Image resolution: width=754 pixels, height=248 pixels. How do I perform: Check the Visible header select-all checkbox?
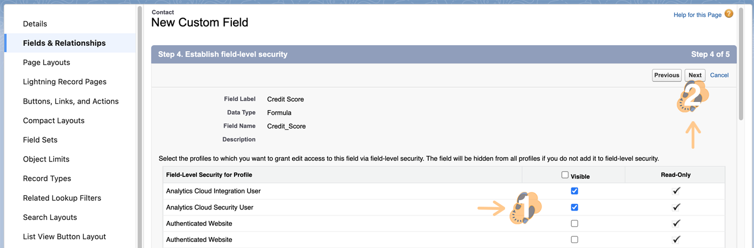click(x=565, y=175)
